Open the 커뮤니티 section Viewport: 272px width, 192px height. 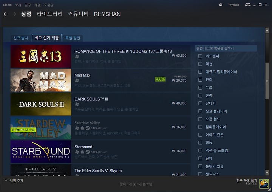78,14
